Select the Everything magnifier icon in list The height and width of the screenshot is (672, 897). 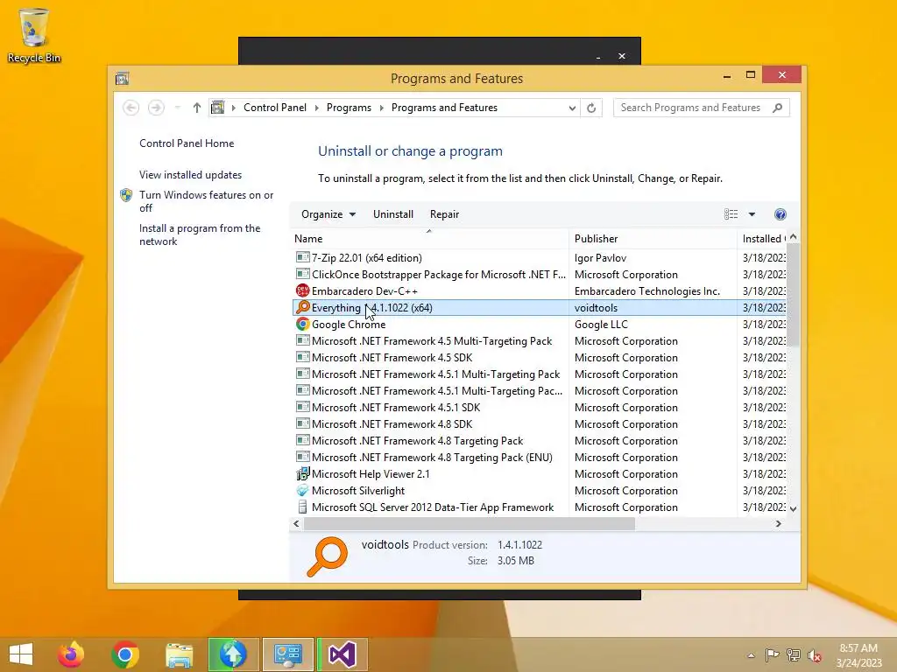(302, 307)
